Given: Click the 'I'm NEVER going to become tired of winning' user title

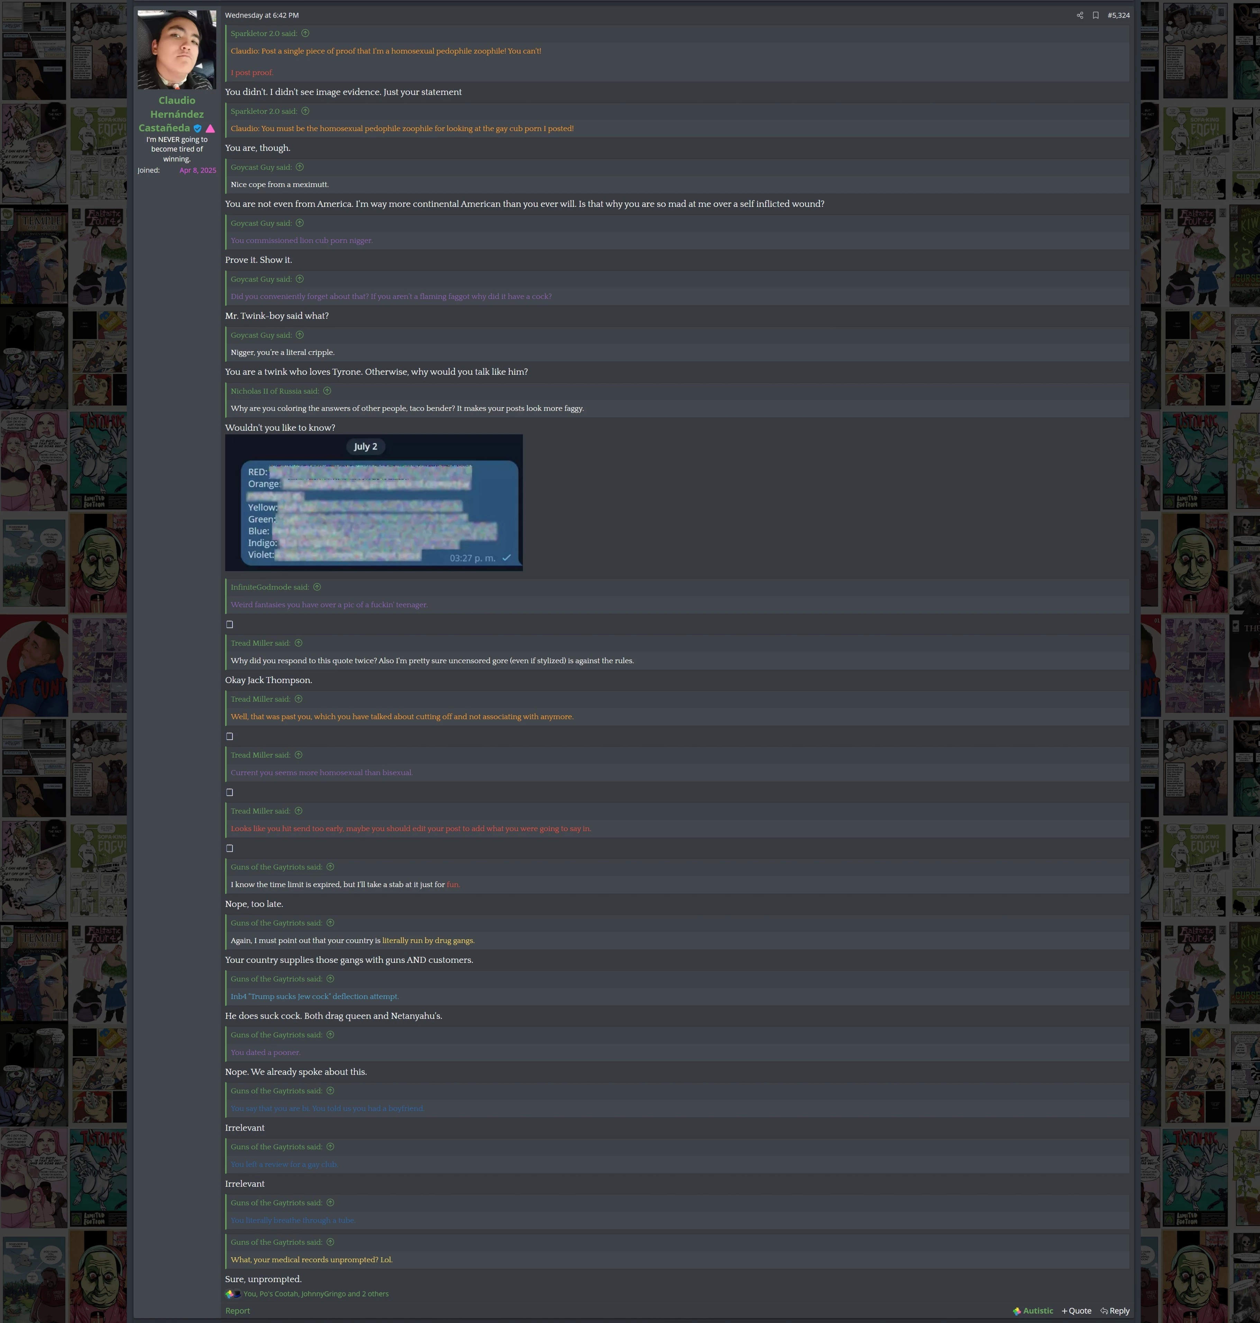Looking at the screenshot, I should (x=177, y=149).
